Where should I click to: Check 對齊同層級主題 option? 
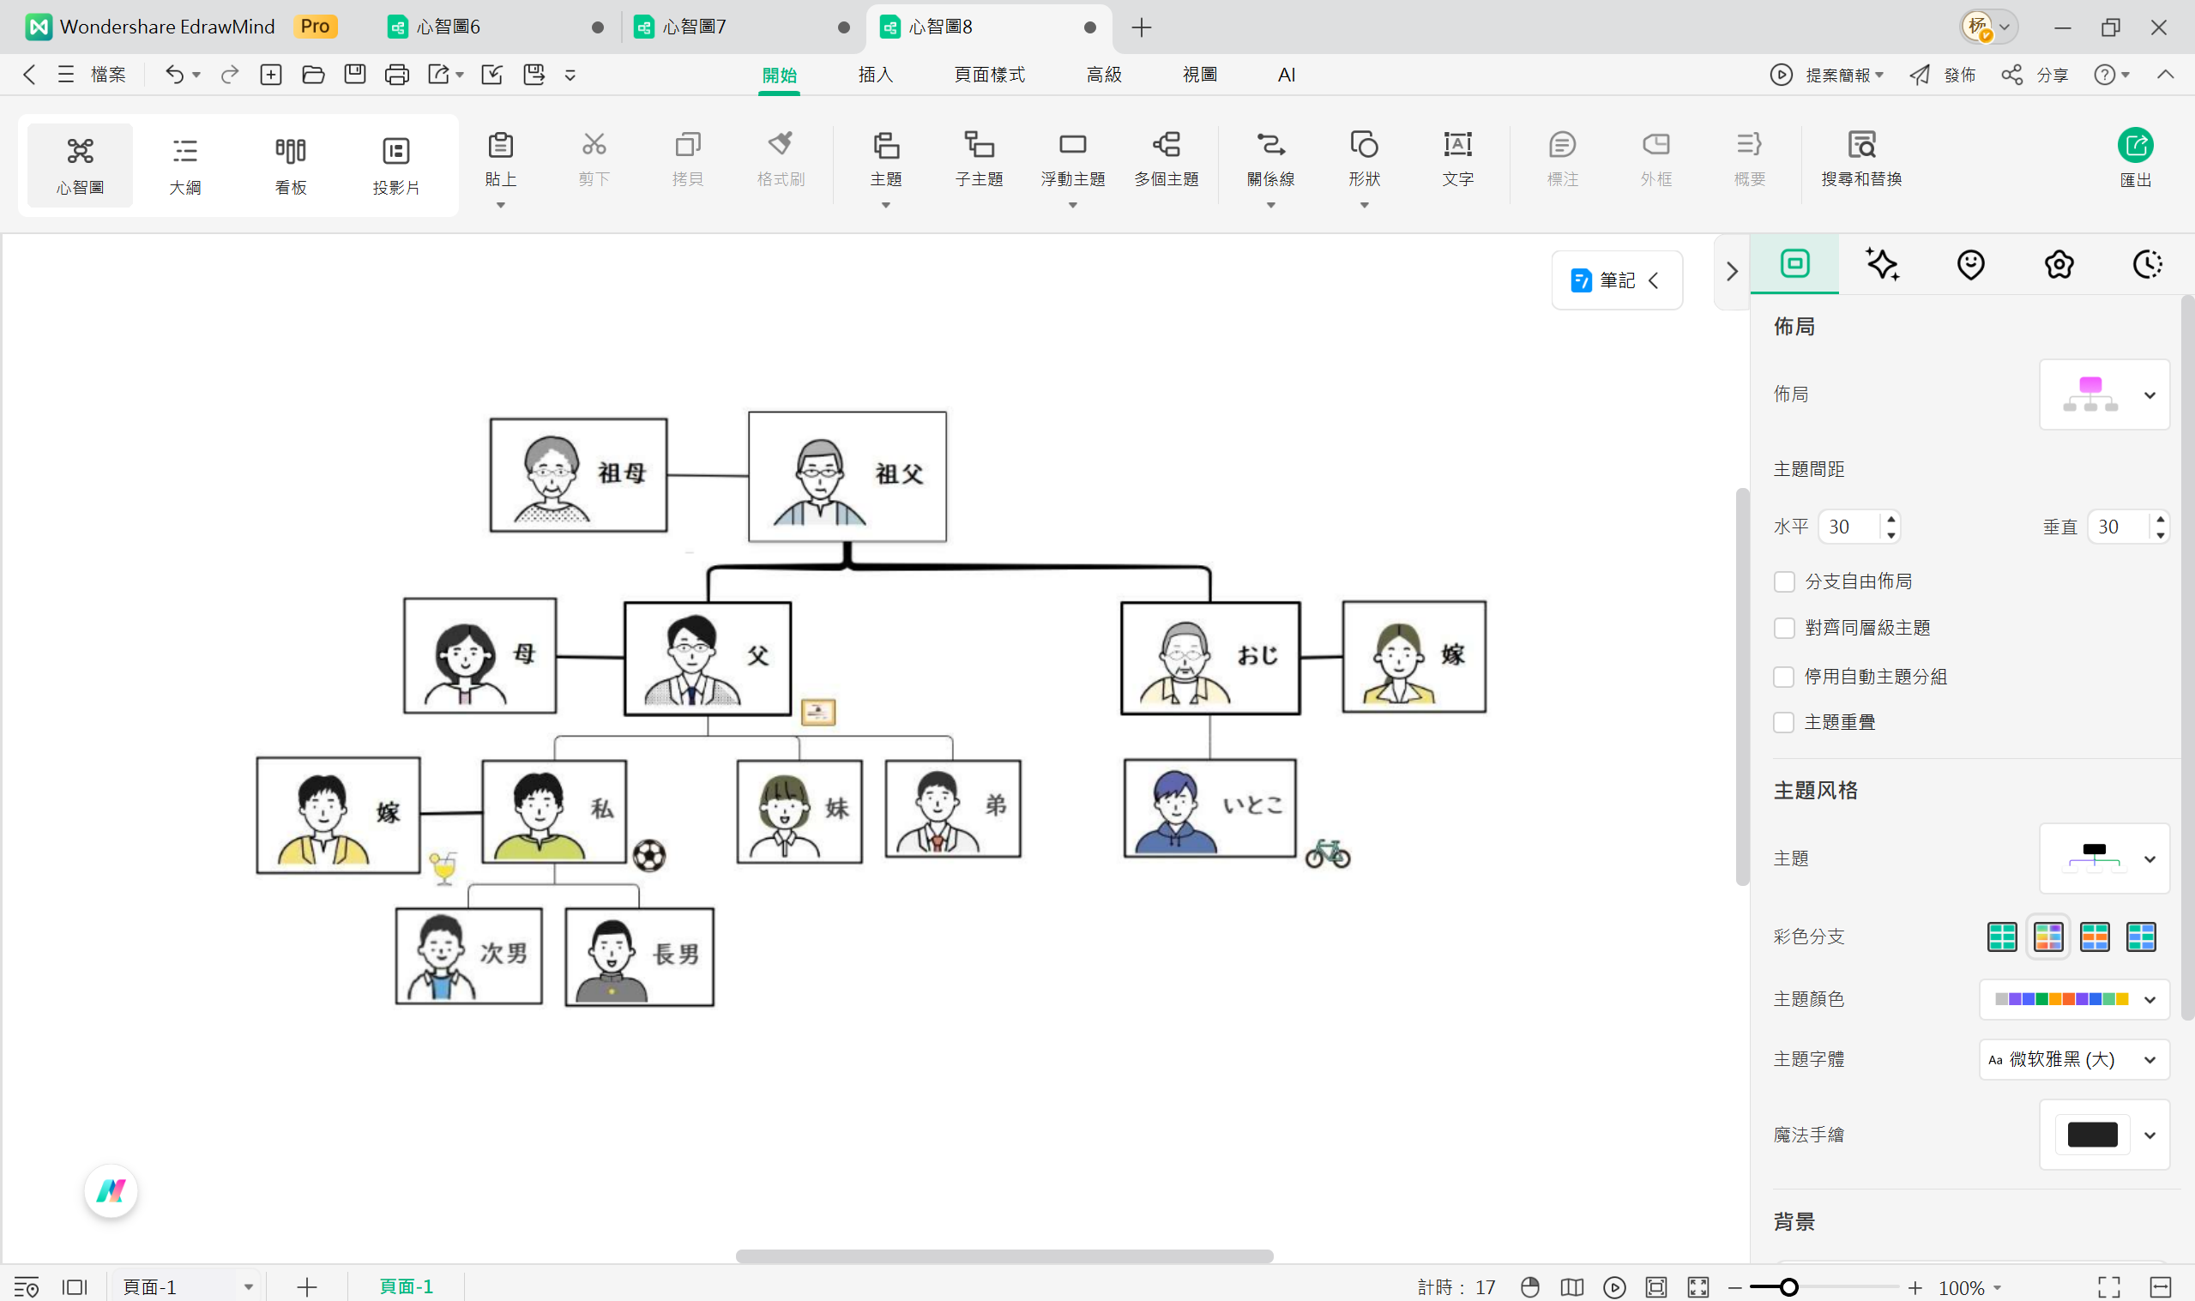(x=1783, y=629)
